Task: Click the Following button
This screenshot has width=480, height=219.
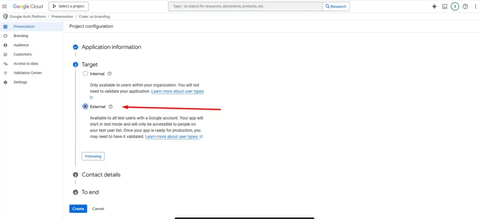Action: click(x=93, y=156)
